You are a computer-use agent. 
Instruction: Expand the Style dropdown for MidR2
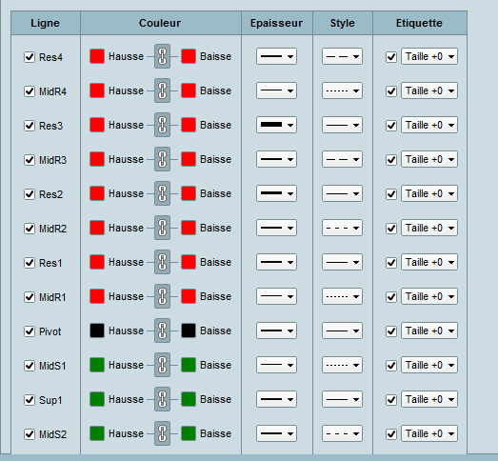[x=342, y=228]
